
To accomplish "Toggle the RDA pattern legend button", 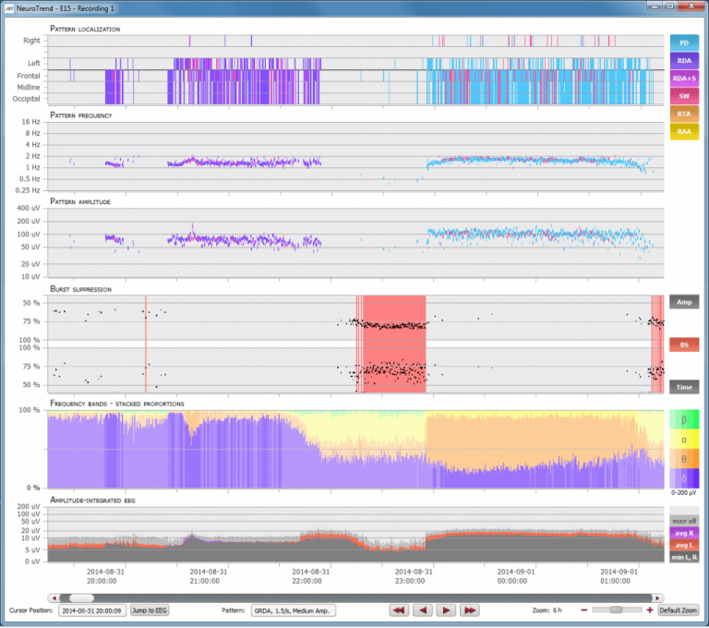I will pyautogui.click(x=684, y=61).
